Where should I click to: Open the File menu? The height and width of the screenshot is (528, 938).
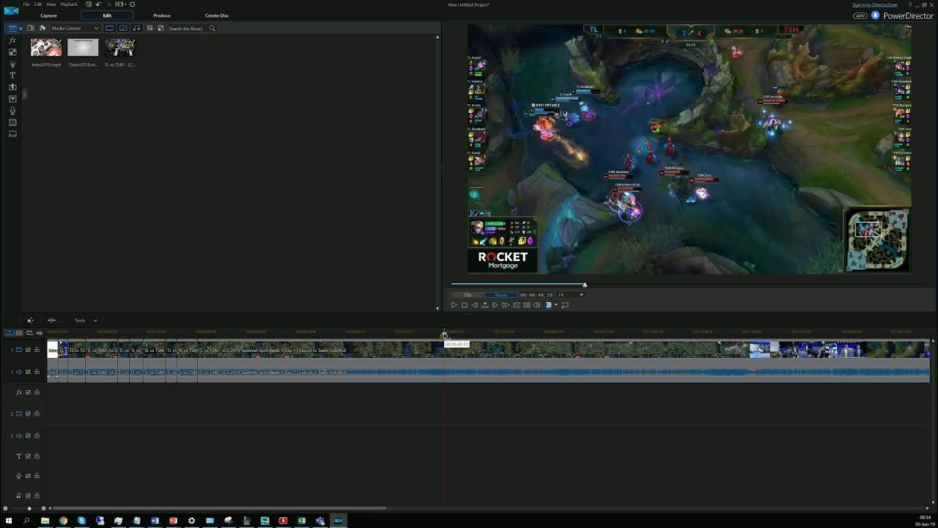coord(26,4)
